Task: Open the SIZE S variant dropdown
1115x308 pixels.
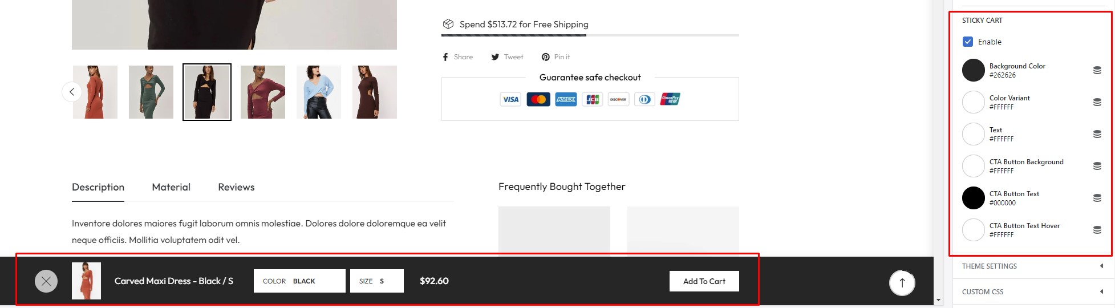Action: coord(377,281)
